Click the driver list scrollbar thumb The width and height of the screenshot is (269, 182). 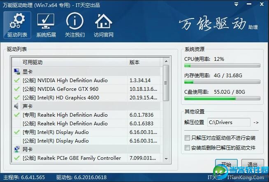166,83
